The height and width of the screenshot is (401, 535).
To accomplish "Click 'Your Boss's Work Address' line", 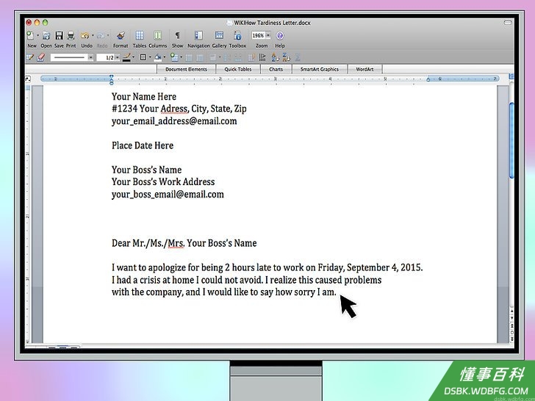I will 163,181.
